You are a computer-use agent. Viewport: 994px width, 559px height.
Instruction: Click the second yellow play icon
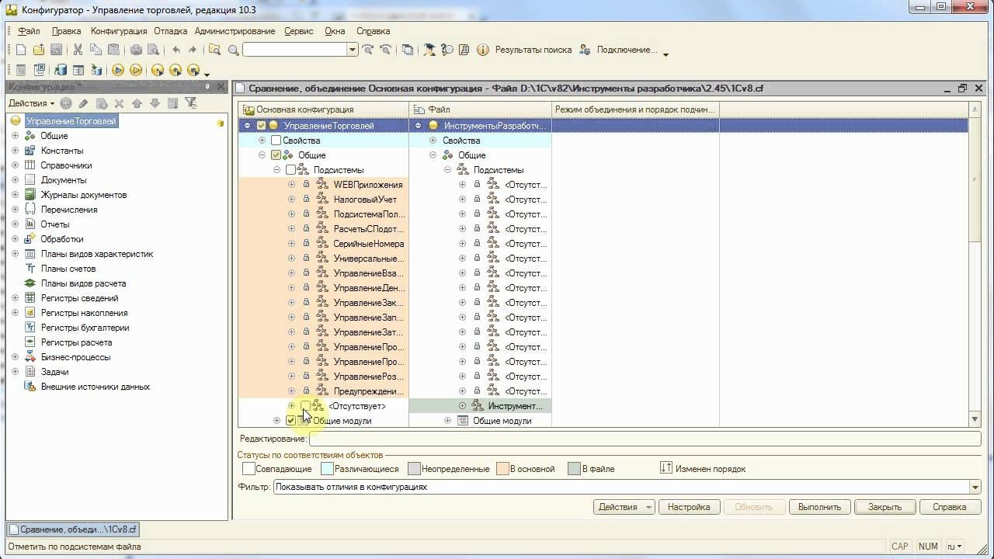coord(136,70)
